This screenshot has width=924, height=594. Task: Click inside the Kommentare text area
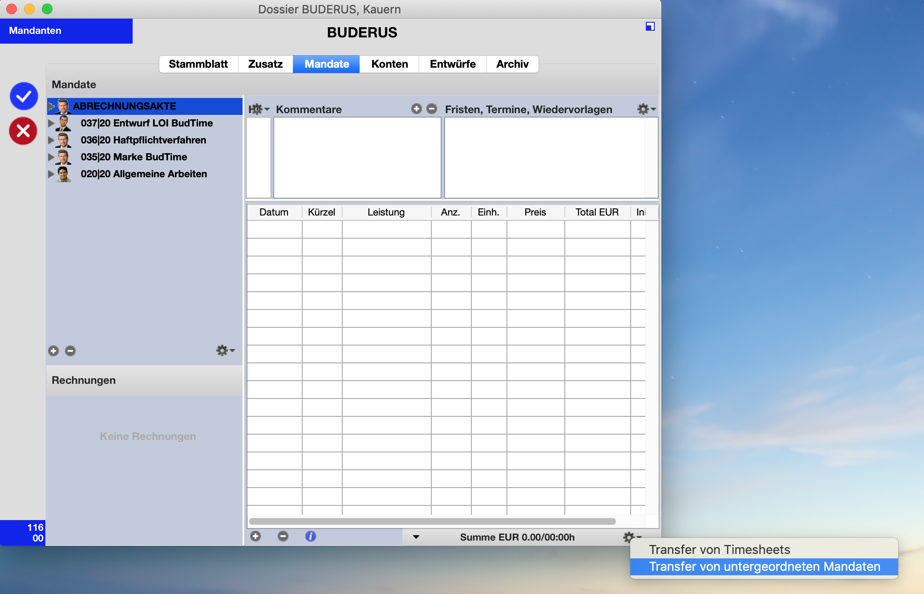pos(357,158)
